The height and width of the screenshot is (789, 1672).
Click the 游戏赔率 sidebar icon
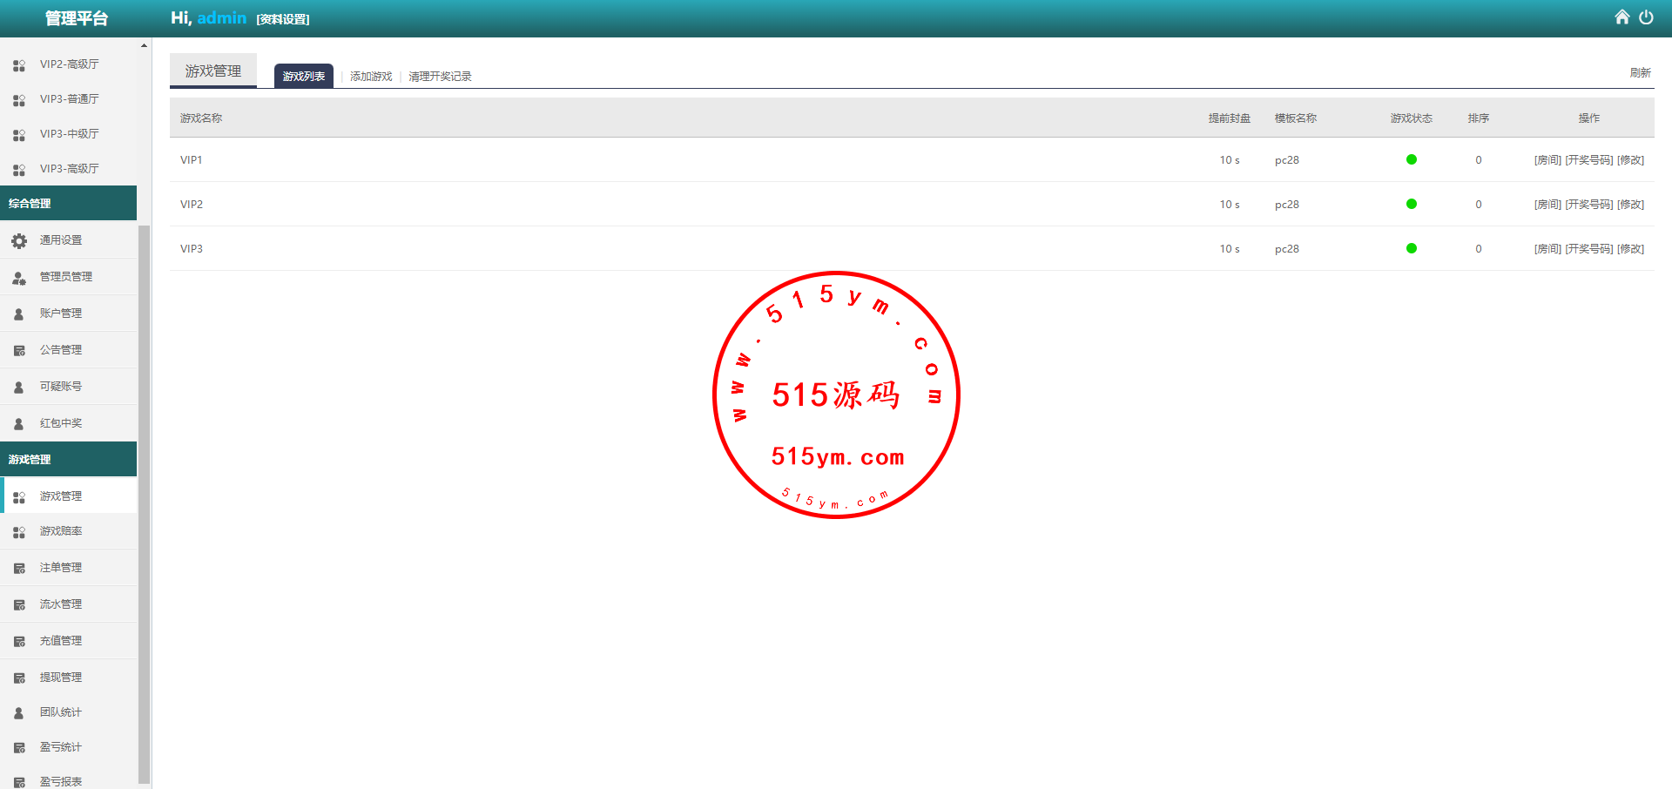tap(19, 531)
